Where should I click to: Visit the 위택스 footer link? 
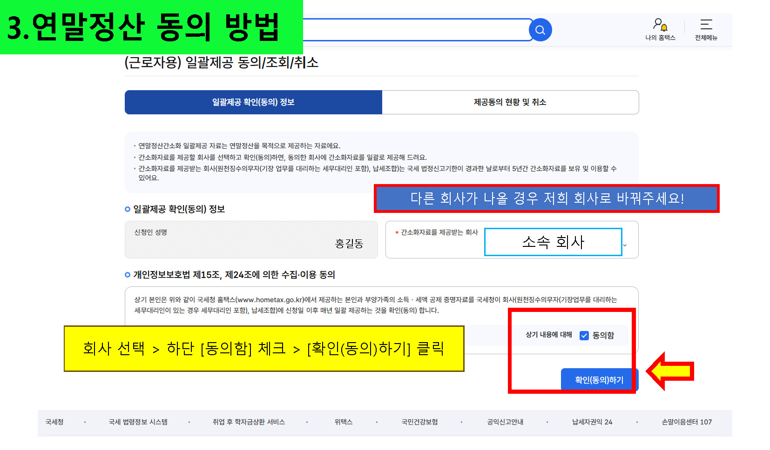[x=343, y=422]
